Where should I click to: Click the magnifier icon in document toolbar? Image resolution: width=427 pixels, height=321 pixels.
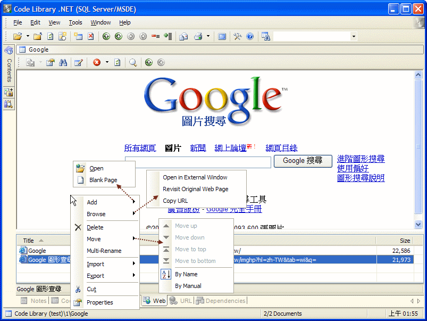tap(133, 62)
